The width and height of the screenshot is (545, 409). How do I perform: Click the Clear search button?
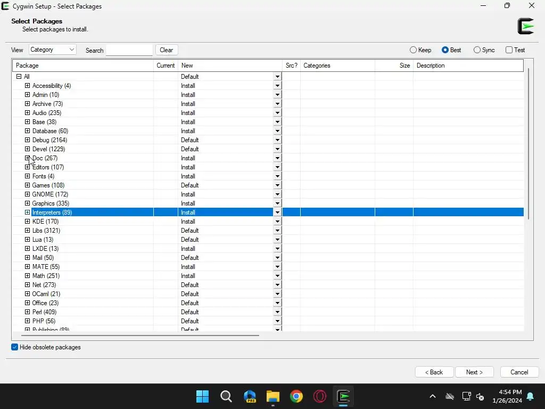167,50
